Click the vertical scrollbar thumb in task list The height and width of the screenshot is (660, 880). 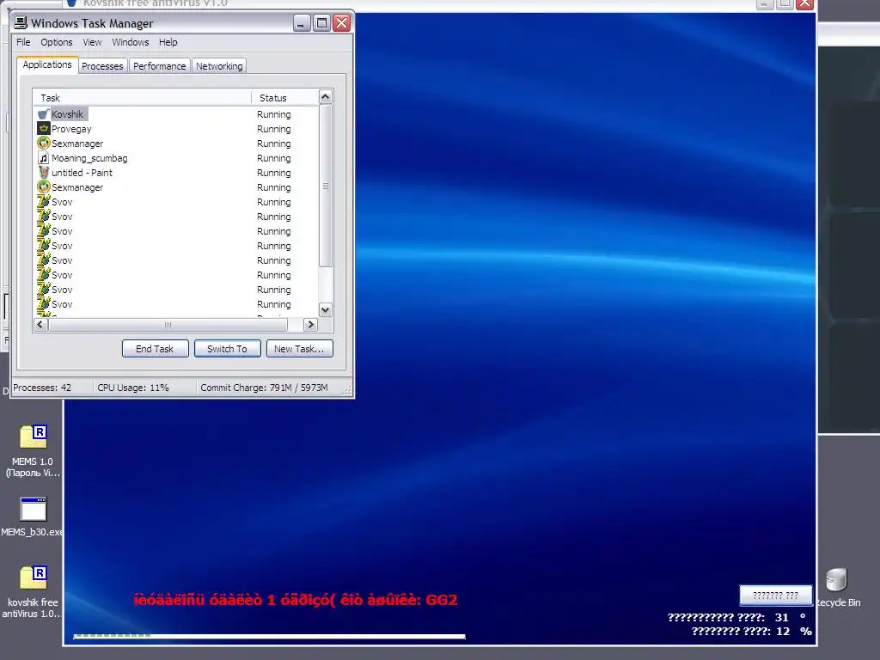pos(326,186)
